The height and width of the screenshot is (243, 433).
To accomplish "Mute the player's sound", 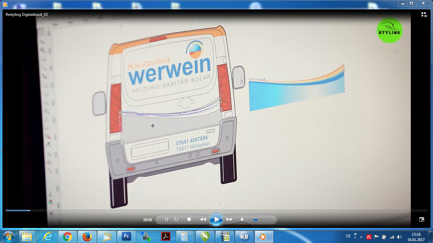I will (x=242, y=220).
